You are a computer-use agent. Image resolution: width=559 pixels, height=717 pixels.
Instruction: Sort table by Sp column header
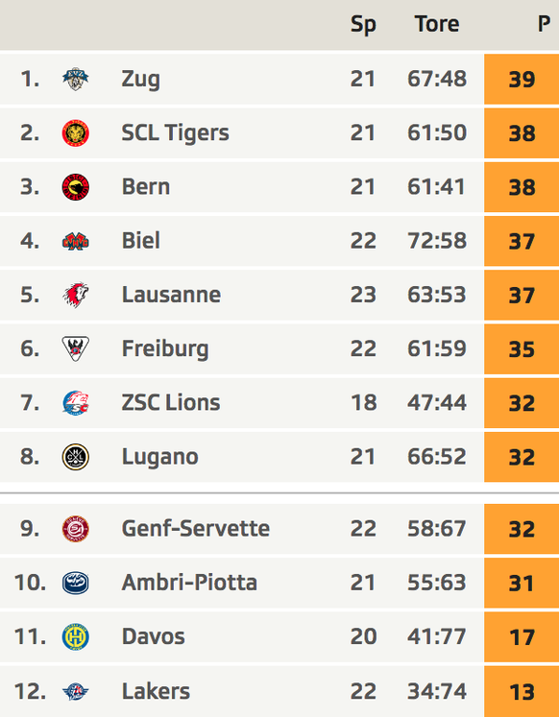(363, 25)
